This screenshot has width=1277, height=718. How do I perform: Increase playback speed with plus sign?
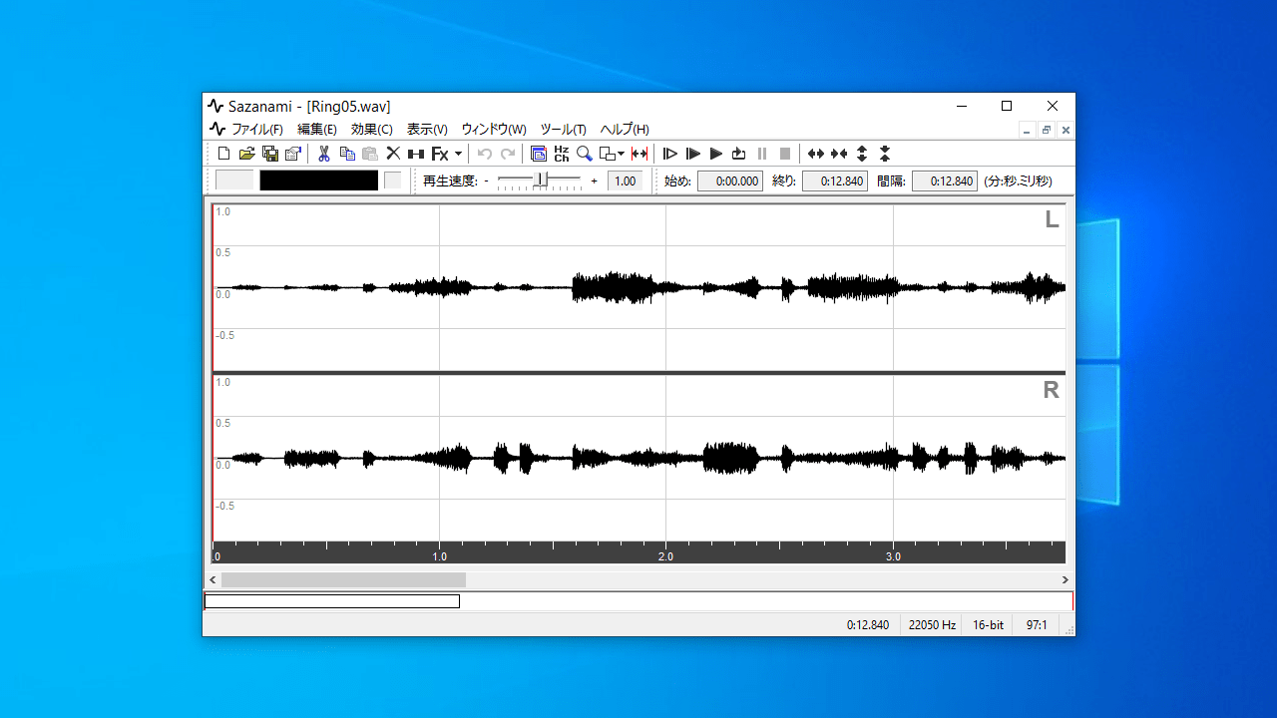pos(595,181)
